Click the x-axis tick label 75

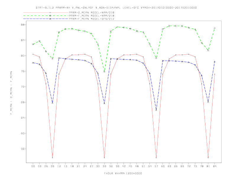tap(195, 166)
